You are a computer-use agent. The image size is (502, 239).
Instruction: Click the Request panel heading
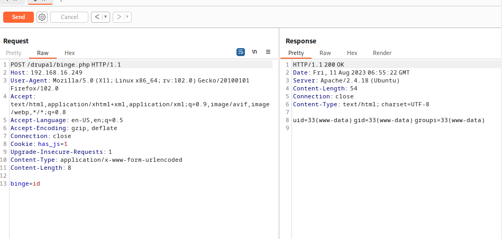[16, 41]
